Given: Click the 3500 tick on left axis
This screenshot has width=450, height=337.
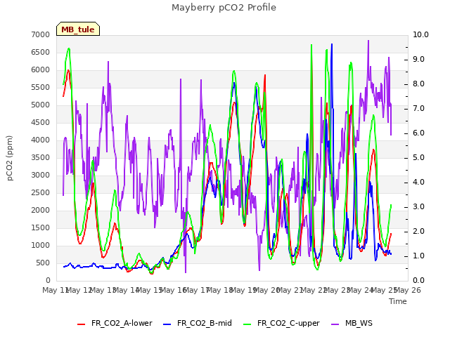Looking at the screenshot, I should (41, 157).
